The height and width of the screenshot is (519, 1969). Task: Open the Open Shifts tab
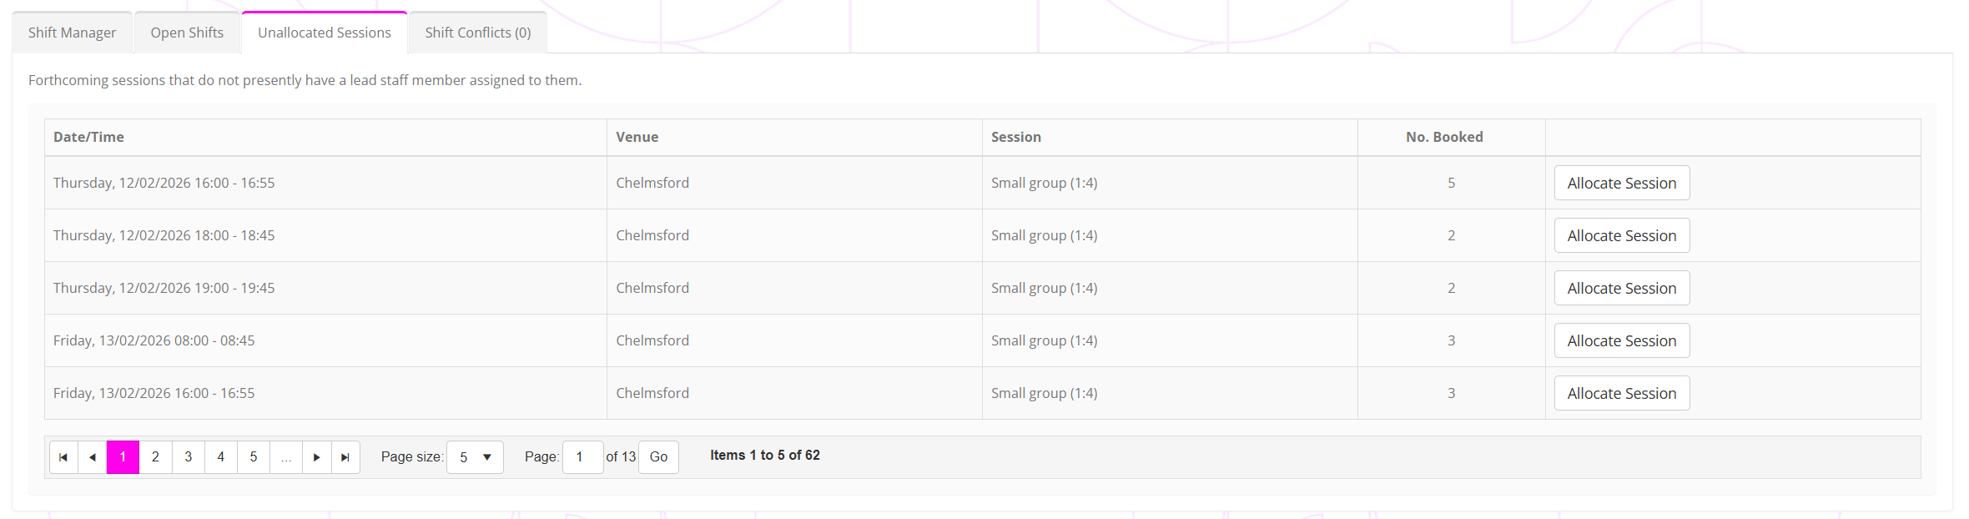(187, 33)
